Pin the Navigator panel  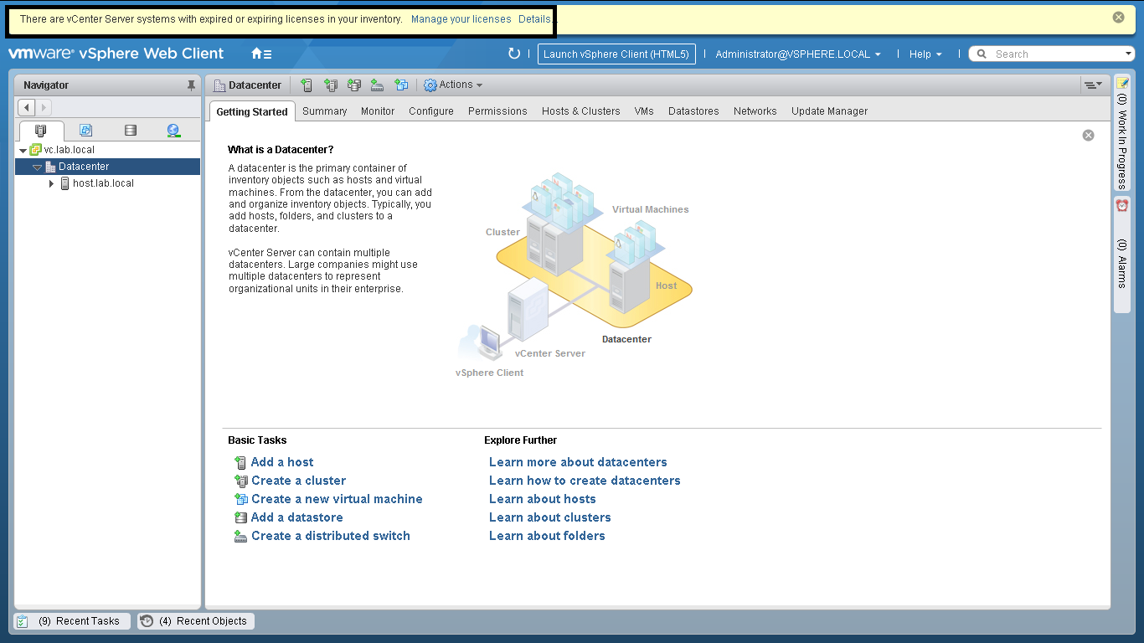[x=191, y=85]
